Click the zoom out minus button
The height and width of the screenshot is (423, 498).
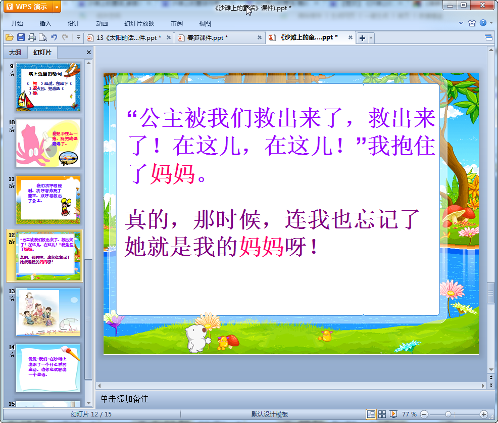tap(424, 414)
